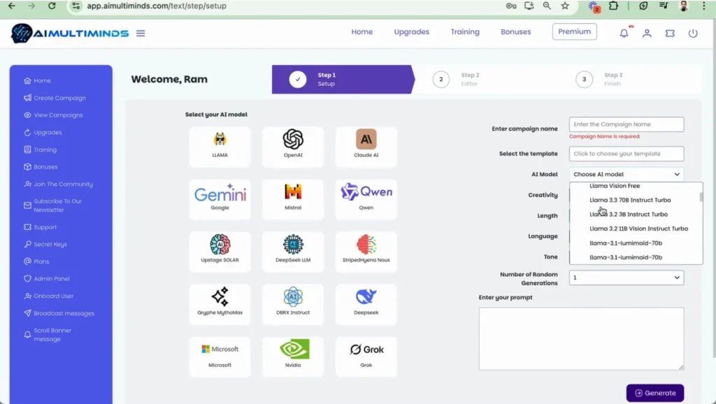Viewport: 716px width, 404px height.
Task: Click the AIMULTIMINDS logo
Action: point(70,34)
